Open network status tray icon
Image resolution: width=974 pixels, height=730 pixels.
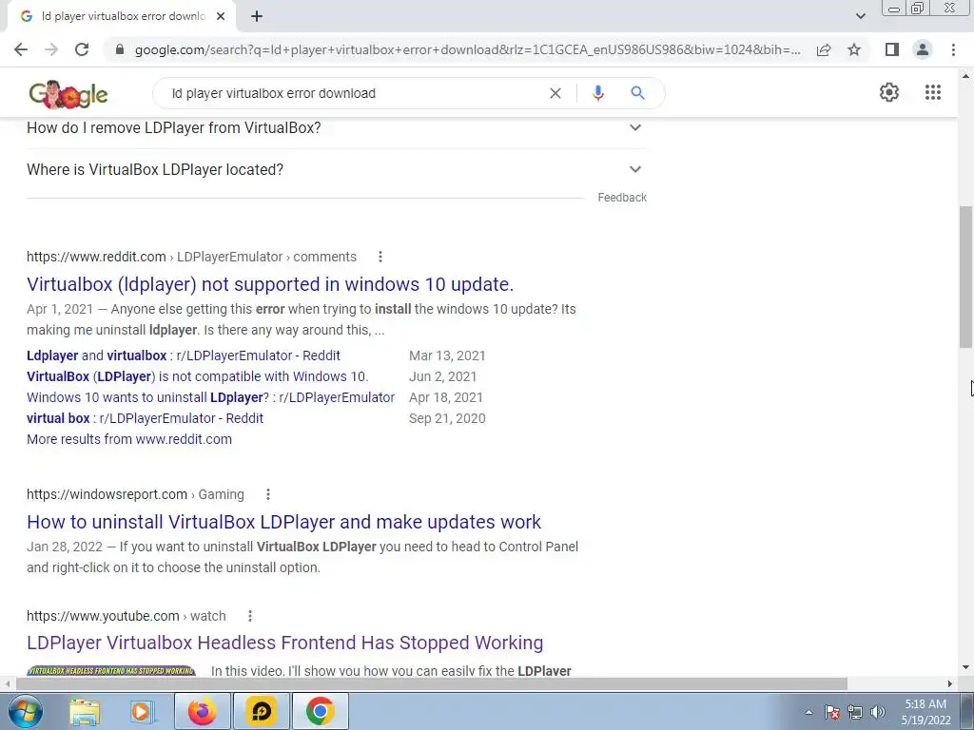point(855,712)
